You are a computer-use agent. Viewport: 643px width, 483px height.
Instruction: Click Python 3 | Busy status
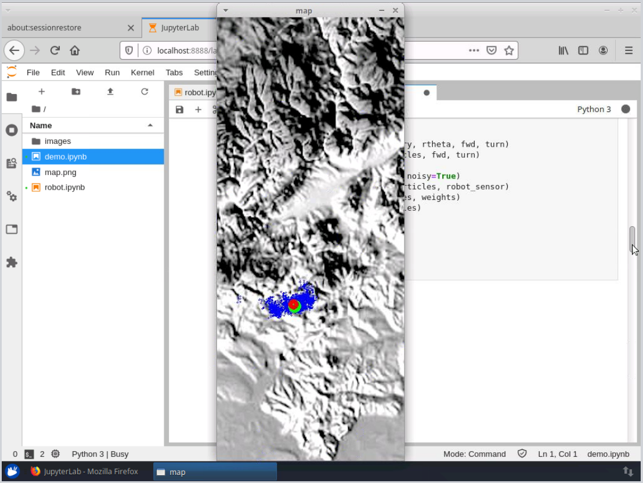tap(100, 454)
